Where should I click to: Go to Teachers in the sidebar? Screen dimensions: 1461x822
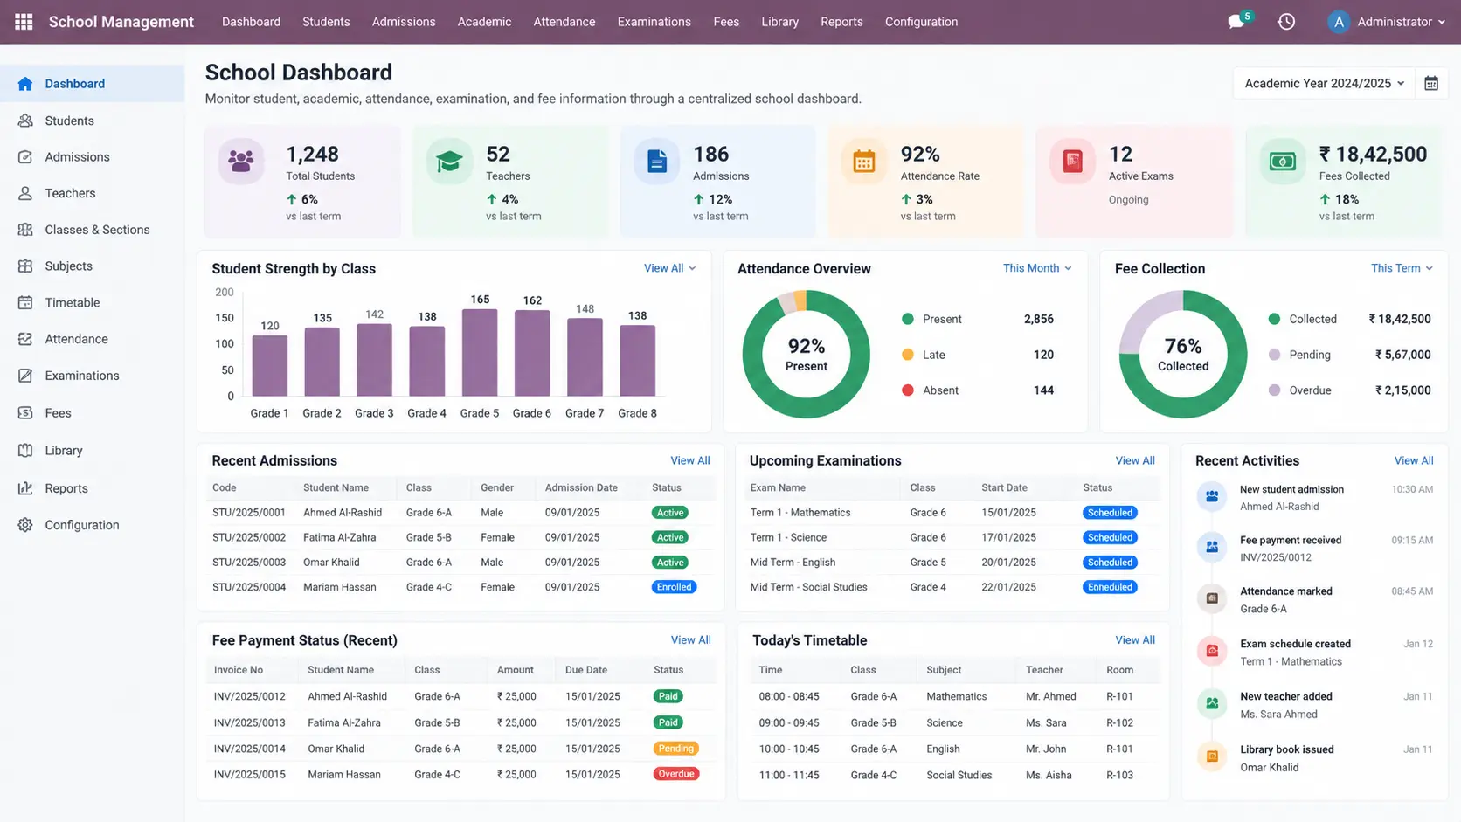93,193
